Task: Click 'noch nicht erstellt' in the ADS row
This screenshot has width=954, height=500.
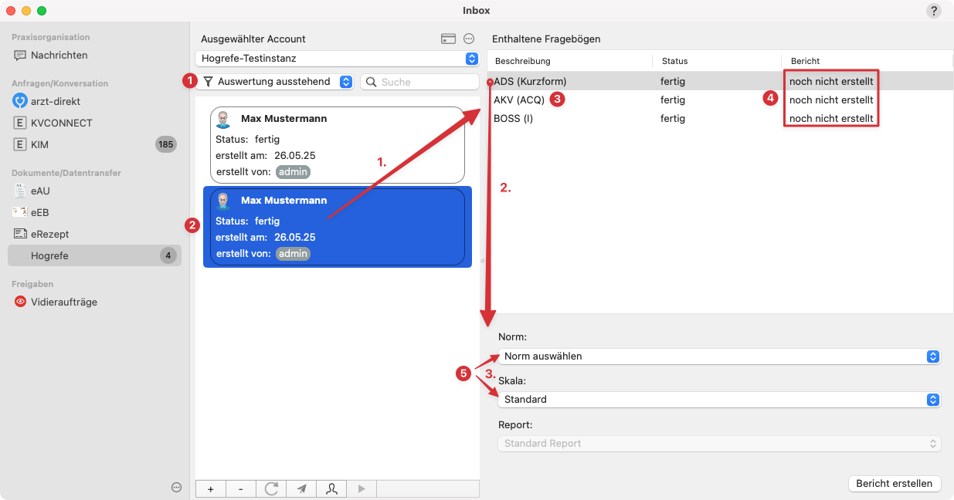Action: coord(831,81)
